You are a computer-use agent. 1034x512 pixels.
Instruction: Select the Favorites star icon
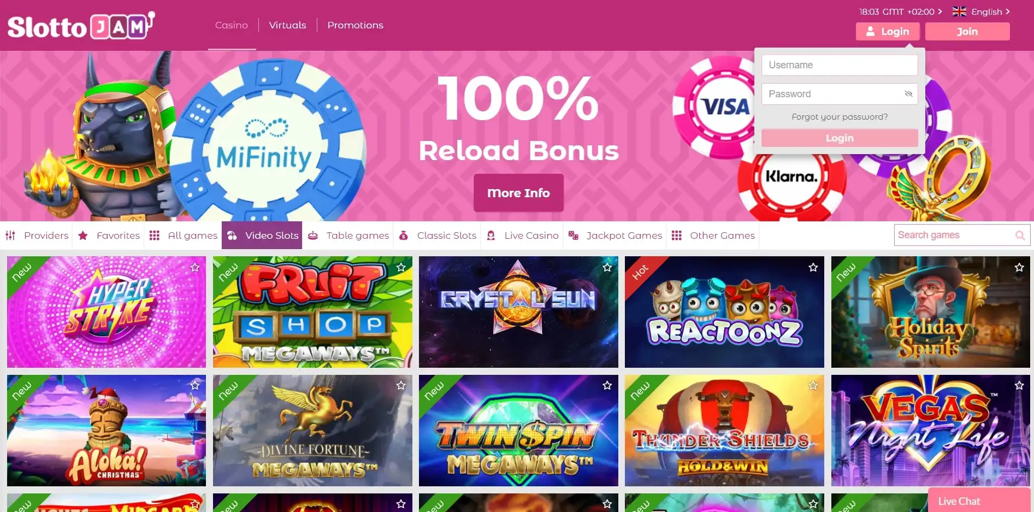pos(83,236)
